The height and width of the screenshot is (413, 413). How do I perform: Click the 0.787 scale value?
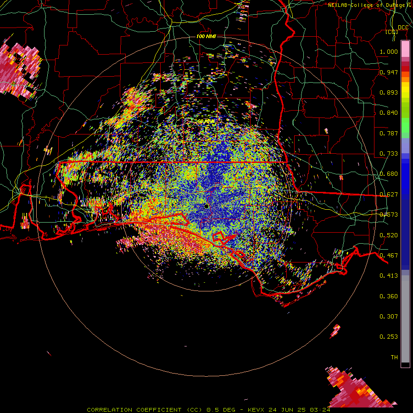coord(389,133)
